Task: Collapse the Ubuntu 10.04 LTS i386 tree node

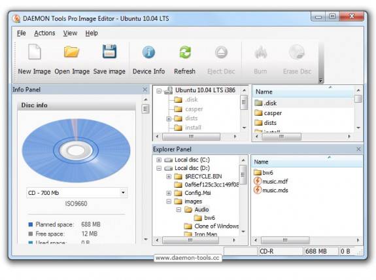Action: coord(159,91)
